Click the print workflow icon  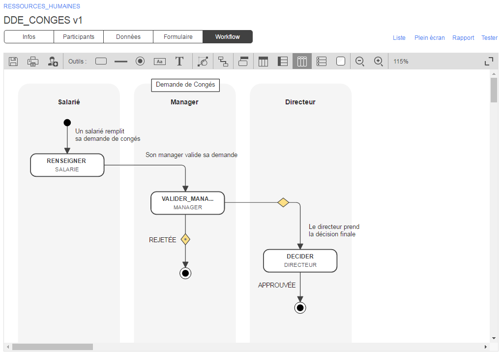(x=33, y=62)
